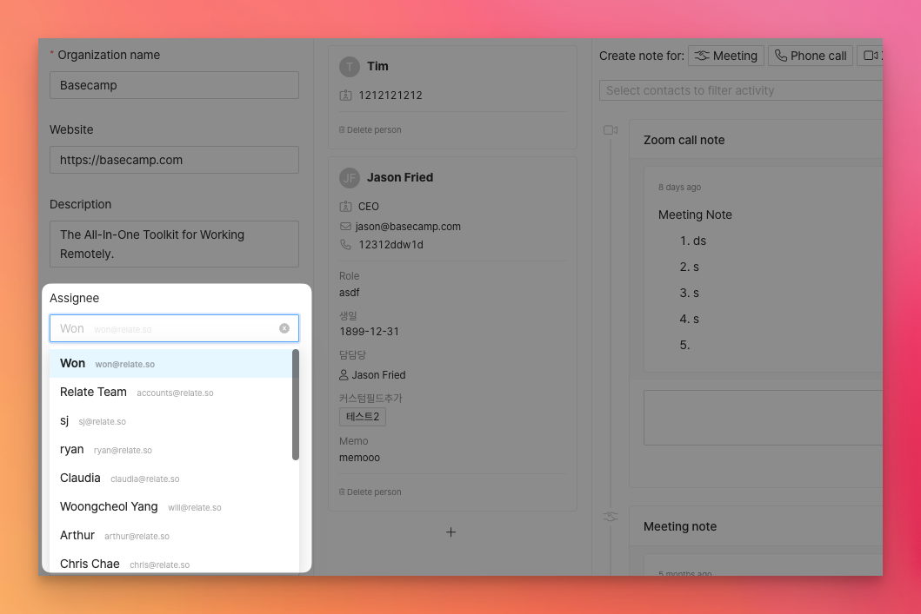Delete person Jason Fried

(370, 492)
